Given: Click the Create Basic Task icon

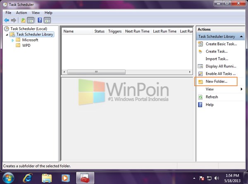Looking at the screenshot, I should click(x=200, y=44).
